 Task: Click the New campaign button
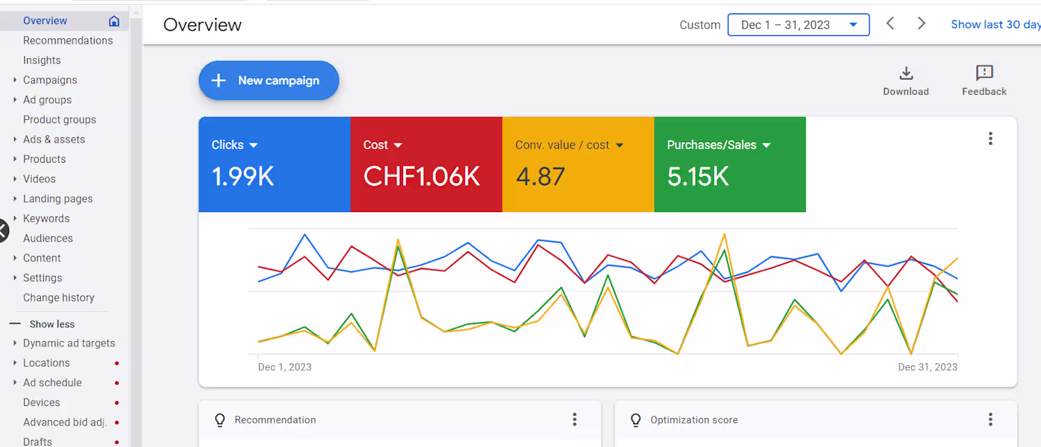pyautogui.click(x=269, y=80)
